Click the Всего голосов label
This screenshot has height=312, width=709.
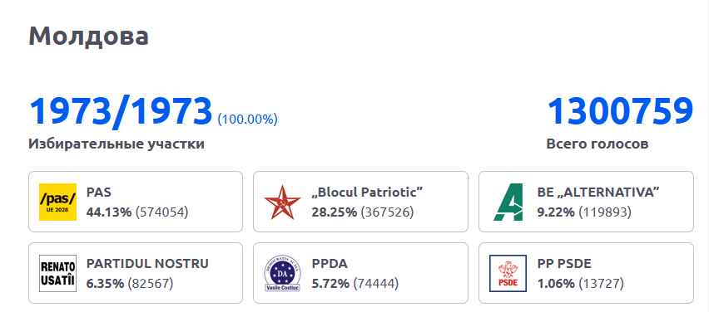597,144
